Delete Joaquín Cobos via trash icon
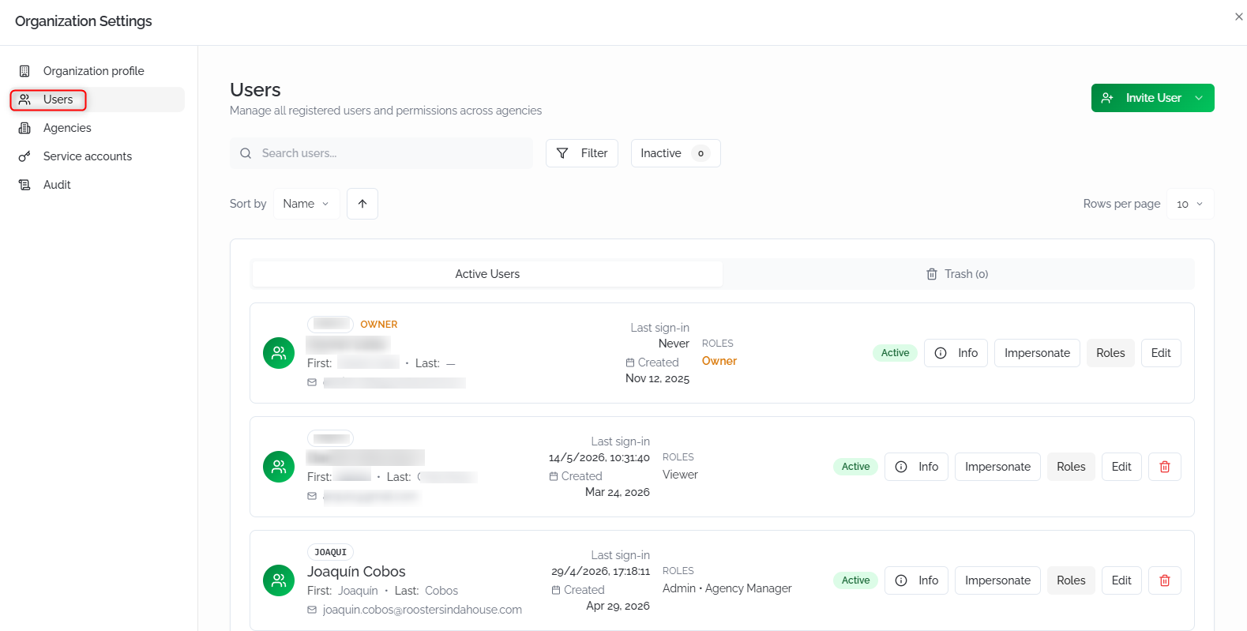1247x631 pixels. [x=1165, y=580]
